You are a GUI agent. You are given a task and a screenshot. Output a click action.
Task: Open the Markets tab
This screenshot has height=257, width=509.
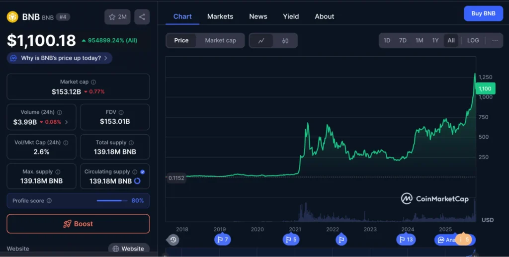coord(220,16)
